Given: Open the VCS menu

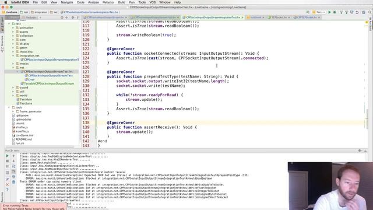Looking at the screenshot, I should [x=153, y=2].
